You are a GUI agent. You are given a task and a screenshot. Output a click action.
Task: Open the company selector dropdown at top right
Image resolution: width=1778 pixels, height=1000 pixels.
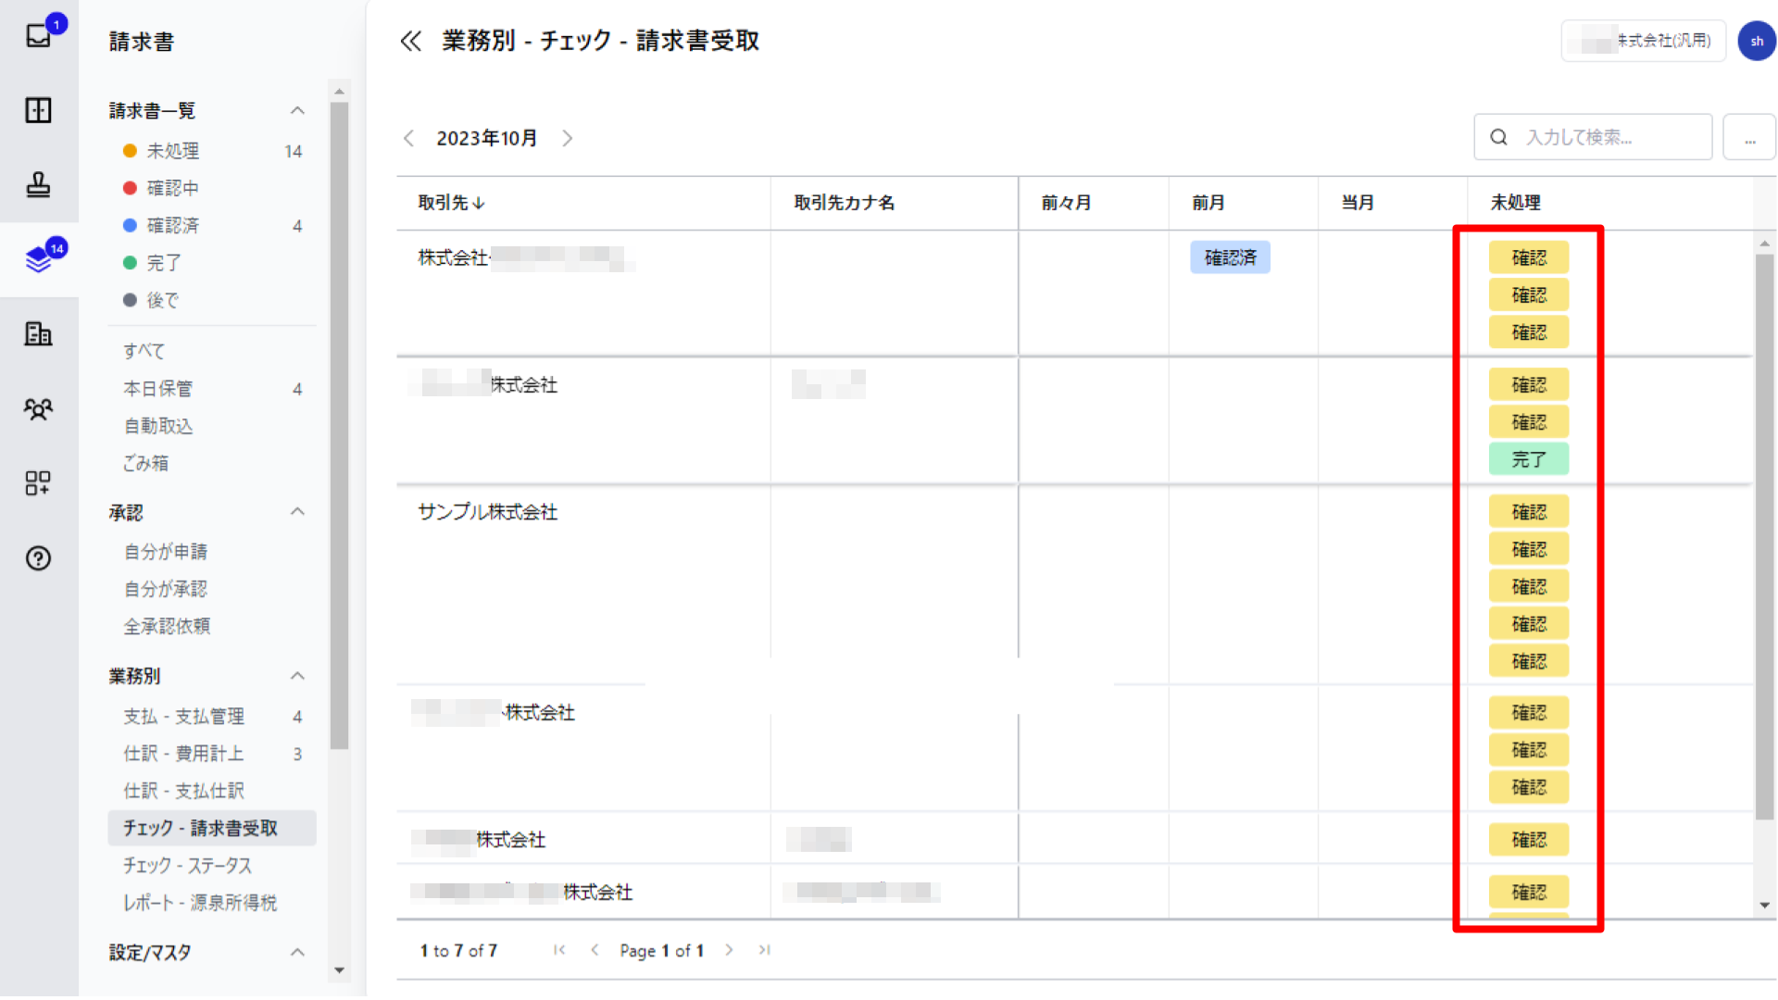coord(1644,41)
